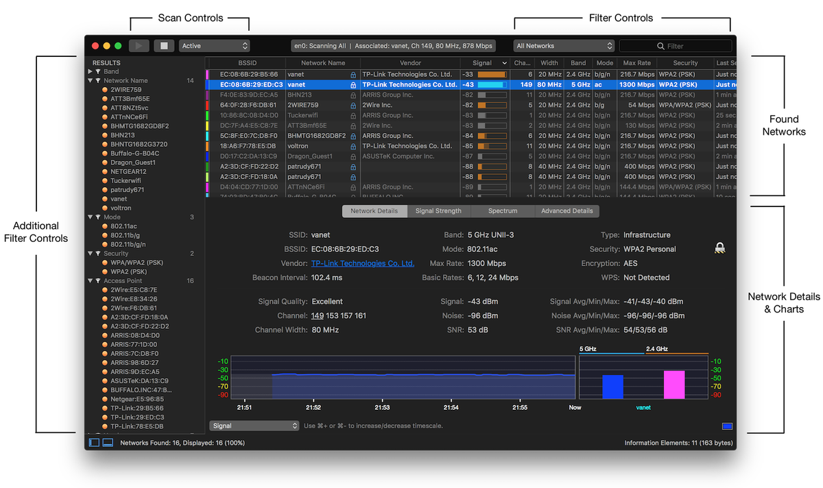This screenshot has width=823, height=488.
Task: Start scanning with the play icon
Action: [x=139, y=45]
